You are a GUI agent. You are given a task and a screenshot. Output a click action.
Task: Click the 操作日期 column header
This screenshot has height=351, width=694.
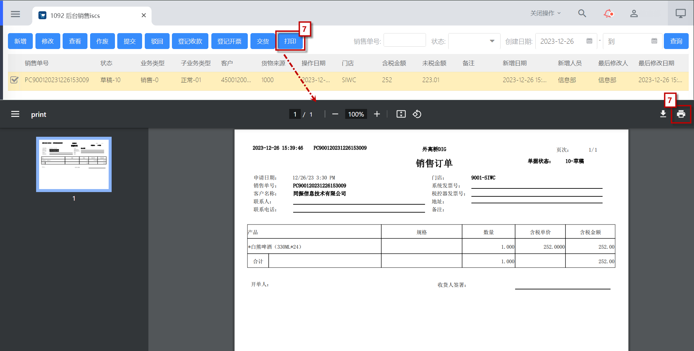pos(313,63)
